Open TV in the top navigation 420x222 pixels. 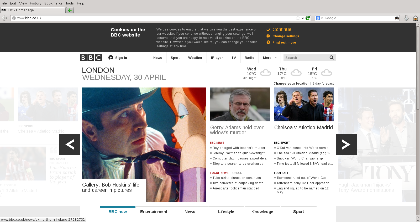234,58
